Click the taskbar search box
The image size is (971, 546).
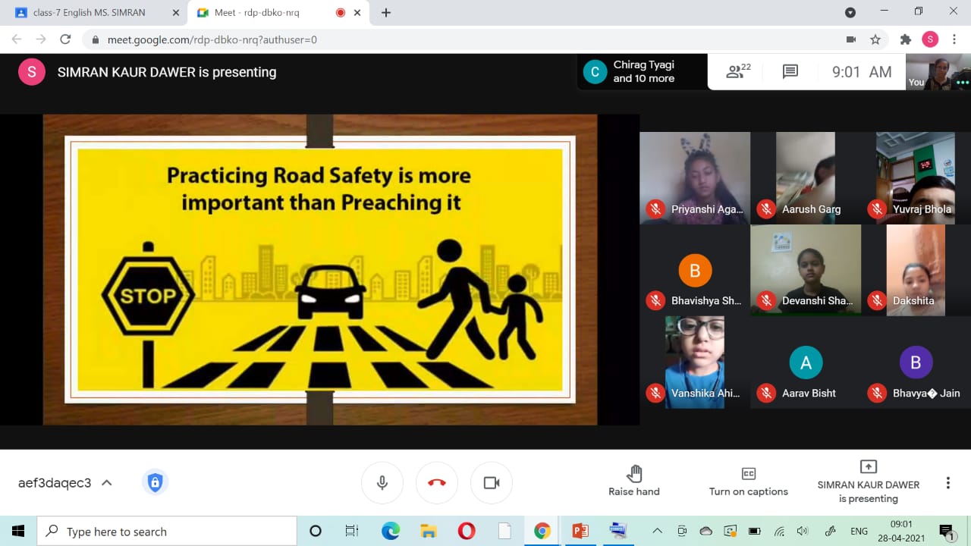point(167,531)
